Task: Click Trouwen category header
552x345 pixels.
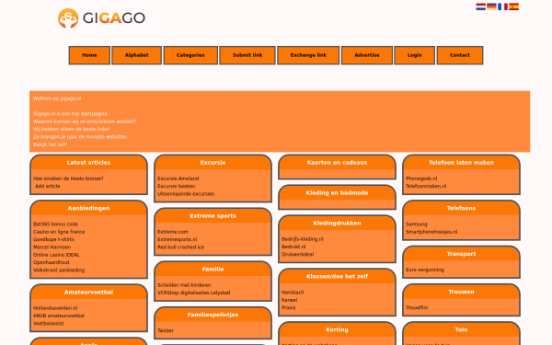Action: click(x=461, y=292)
